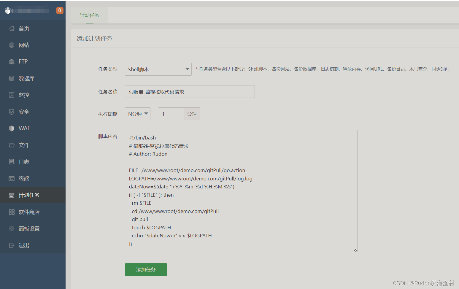Click the textarea resize handle corner

tap(355, 250)
